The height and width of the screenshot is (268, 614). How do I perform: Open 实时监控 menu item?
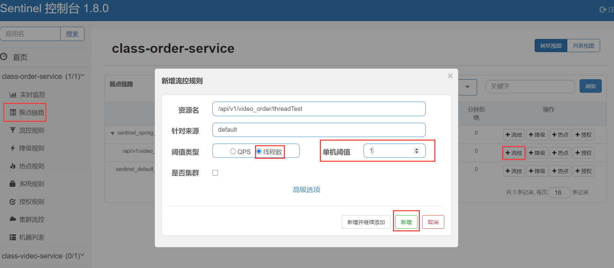pos(32,95)
